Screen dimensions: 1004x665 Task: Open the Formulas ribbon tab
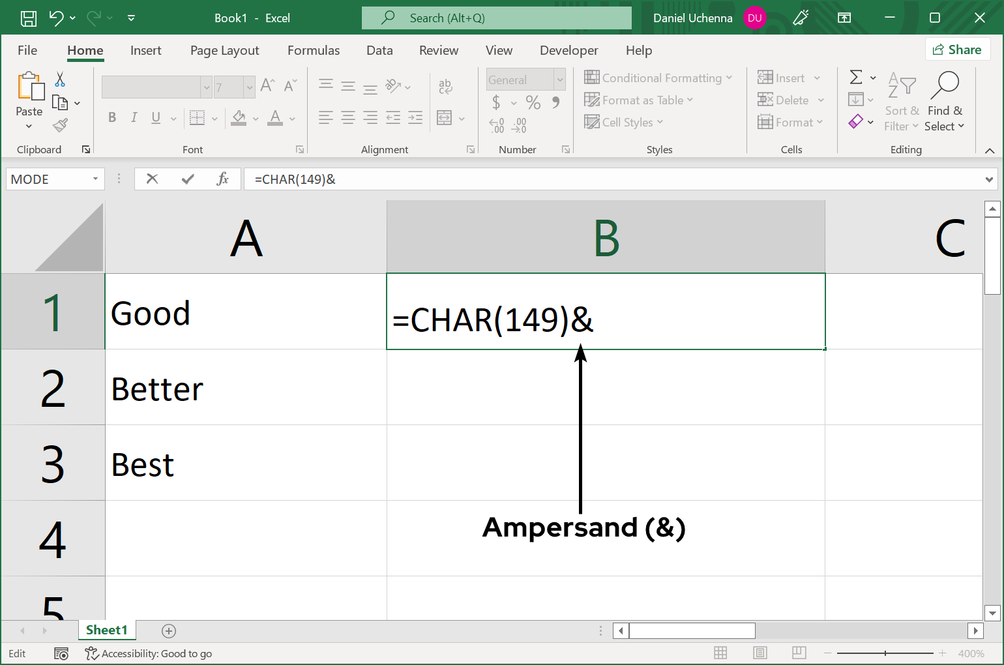313,50
